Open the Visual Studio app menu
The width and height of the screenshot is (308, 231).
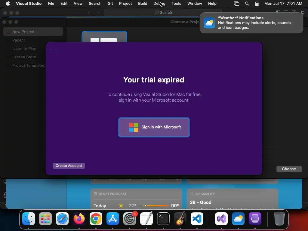29,4
